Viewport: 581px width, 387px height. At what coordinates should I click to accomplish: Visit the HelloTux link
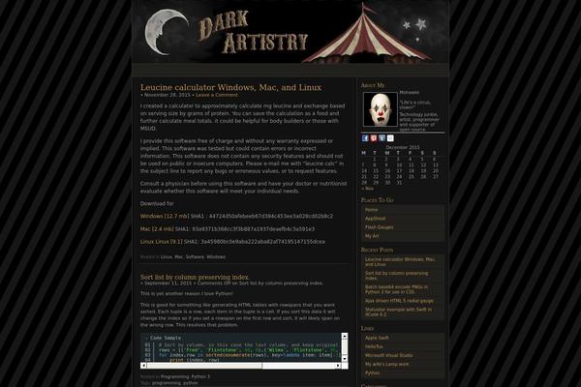374,346
